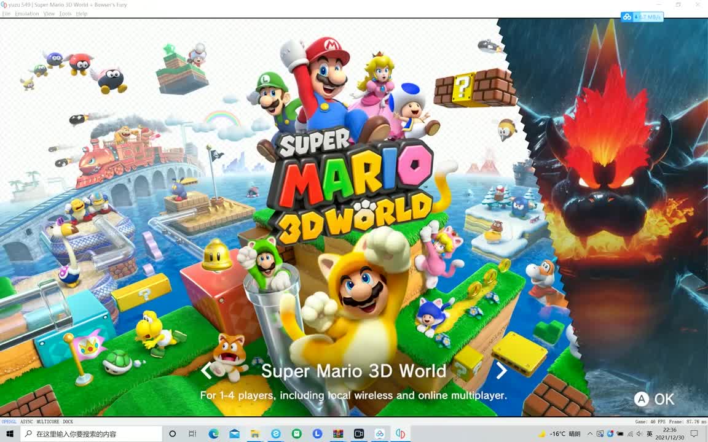Confirm selection with the A OK button

click(654, 399)
